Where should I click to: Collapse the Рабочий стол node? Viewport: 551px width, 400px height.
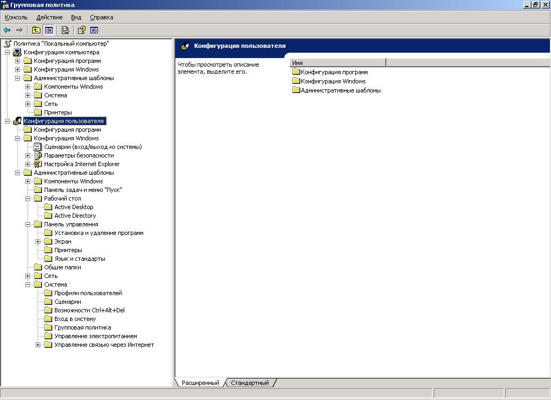coord(27,198)
